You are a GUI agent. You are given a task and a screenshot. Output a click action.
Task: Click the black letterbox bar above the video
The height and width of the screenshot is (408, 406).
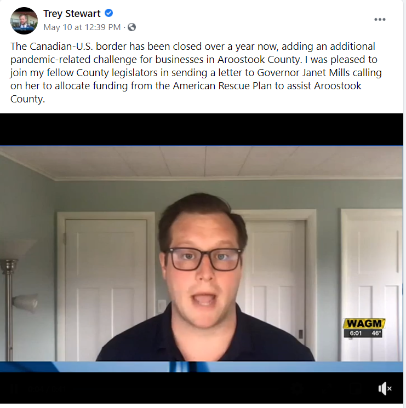tap(202, 129)
